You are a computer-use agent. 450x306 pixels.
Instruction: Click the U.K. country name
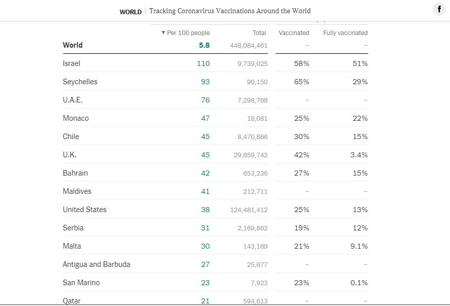70,155
